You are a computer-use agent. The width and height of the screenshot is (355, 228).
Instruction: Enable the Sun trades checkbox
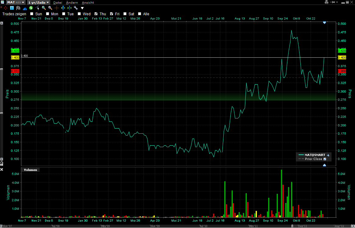[x=32, y=14]
